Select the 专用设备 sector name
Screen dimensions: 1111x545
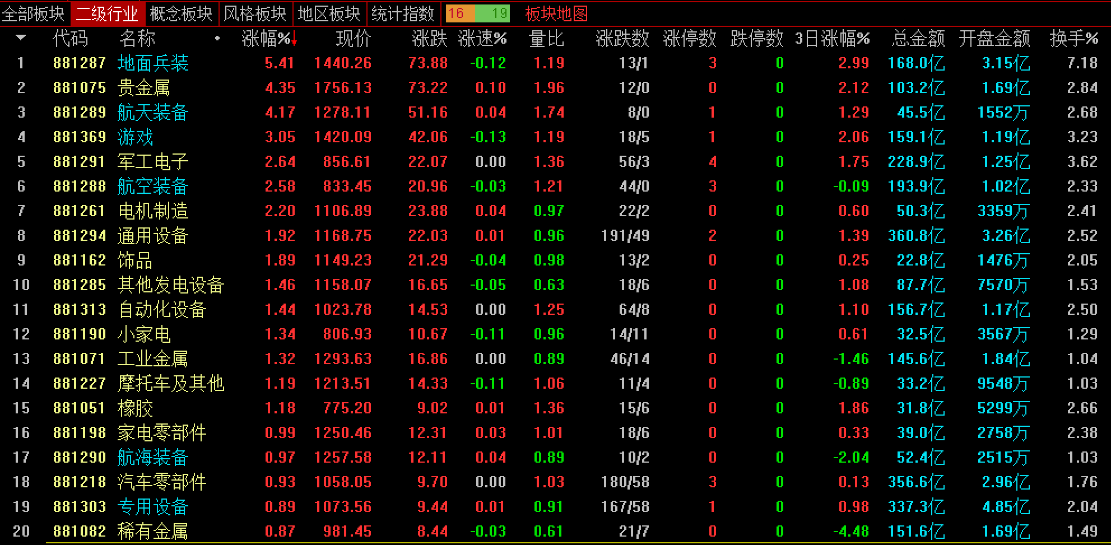[x=153, y=506]
